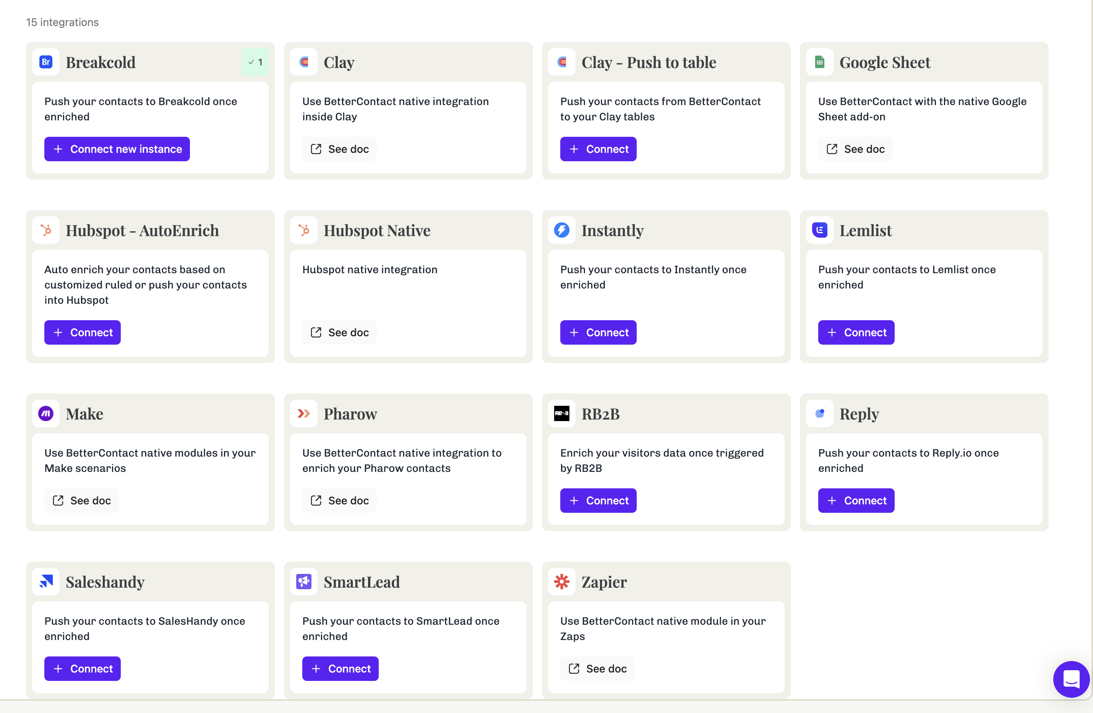This screenshot has height=713, width=1093.
Task: Click the Make logo icon
Action: coord(46,413)
